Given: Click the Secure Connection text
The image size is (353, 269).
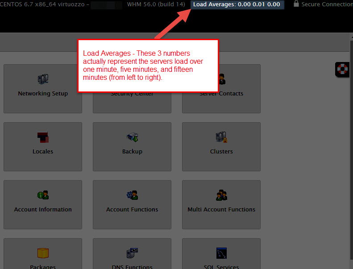Looking at the screenshot, I should (327, 4).
